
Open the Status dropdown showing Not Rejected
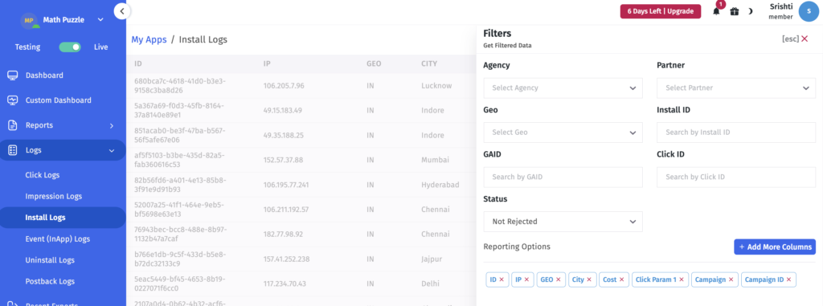pos(563,222)
